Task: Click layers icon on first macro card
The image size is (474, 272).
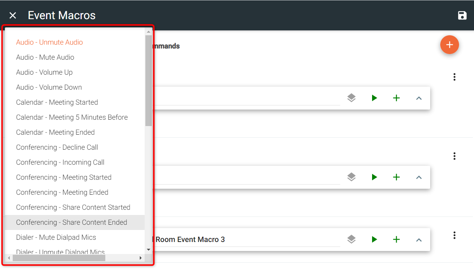Action: pyautogui.click(x=351, y=98)
